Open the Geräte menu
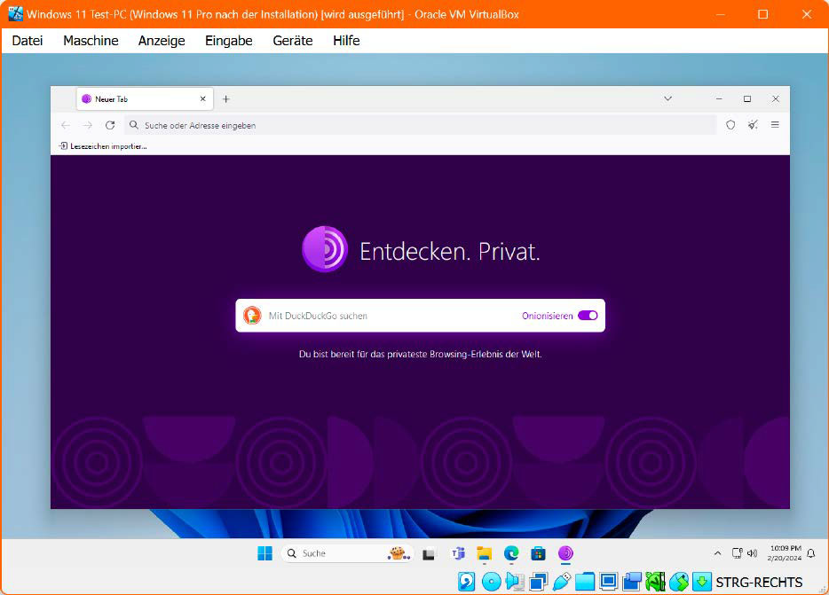The image size is (829, 595). [293, 41]
